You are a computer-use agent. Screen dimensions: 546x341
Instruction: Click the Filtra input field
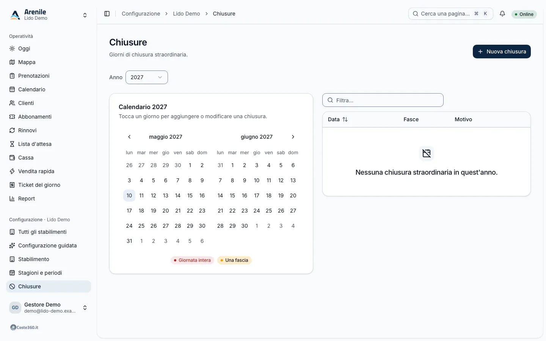click(x=383, y=100)
